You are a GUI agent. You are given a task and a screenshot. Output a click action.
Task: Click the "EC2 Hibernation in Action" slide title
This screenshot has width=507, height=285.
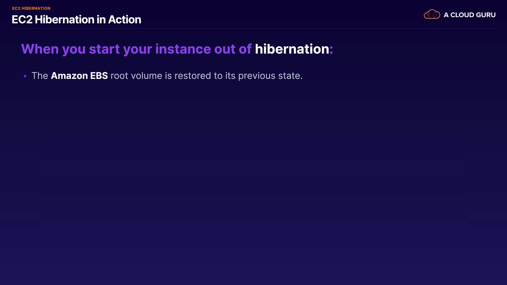[x=76, y=20]
